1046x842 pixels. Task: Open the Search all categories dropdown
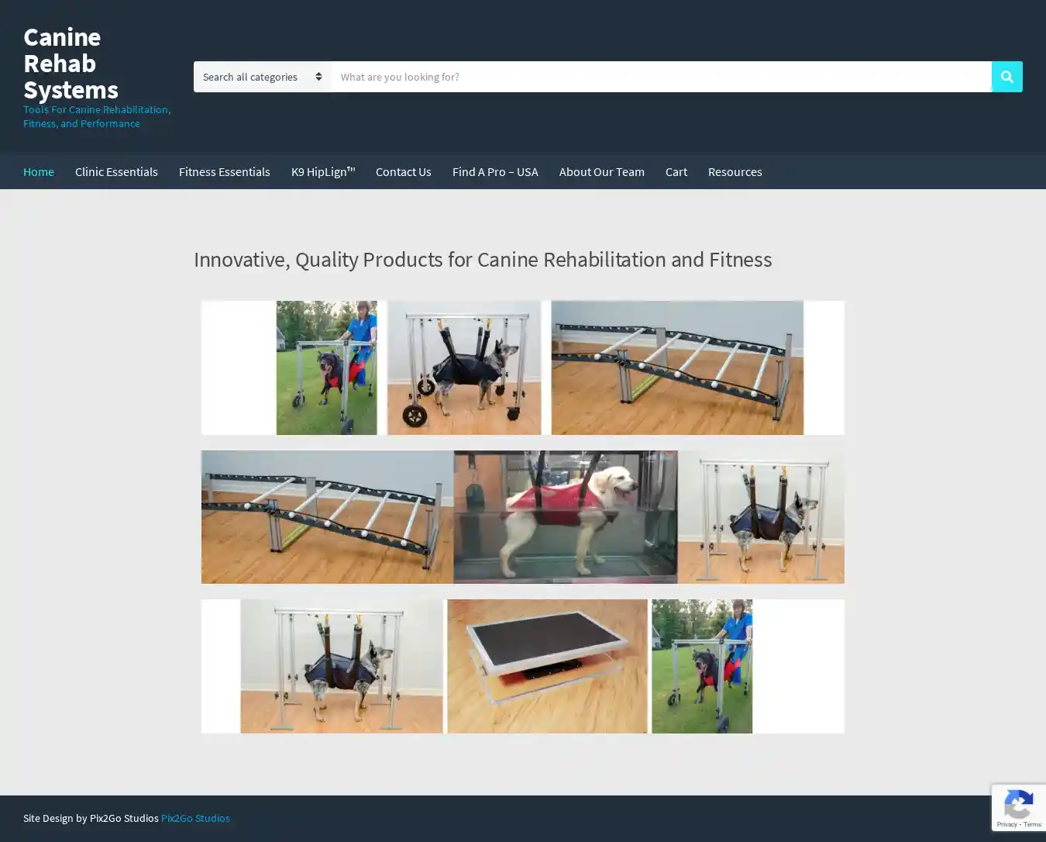[x=262, y=77]
